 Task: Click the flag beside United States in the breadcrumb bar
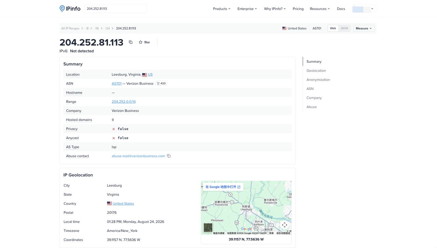[x=284, y=28]
